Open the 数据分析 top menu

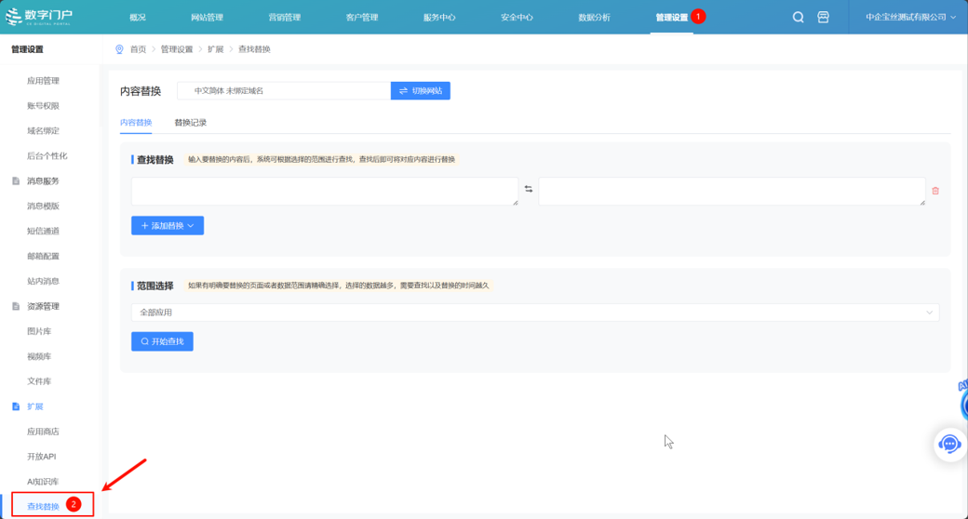click(594, 18)
